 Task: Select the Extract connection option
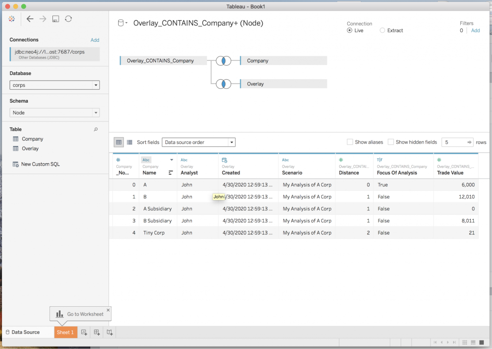pyautogui.click(x=382, y=30)
